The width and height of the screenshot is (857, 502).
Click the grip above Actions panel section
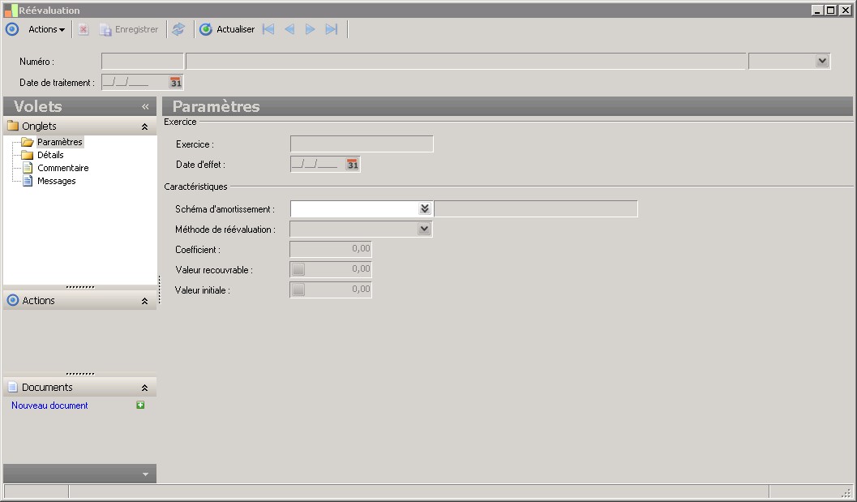click(80, 287)
